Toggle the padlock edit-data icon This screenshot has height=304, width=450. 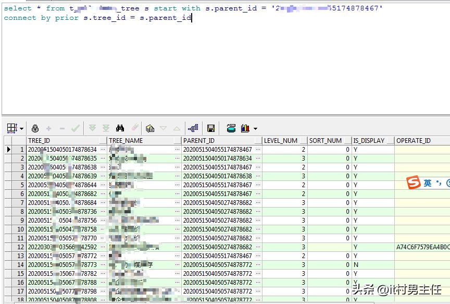pyautogui.click(x=35, y=128)
